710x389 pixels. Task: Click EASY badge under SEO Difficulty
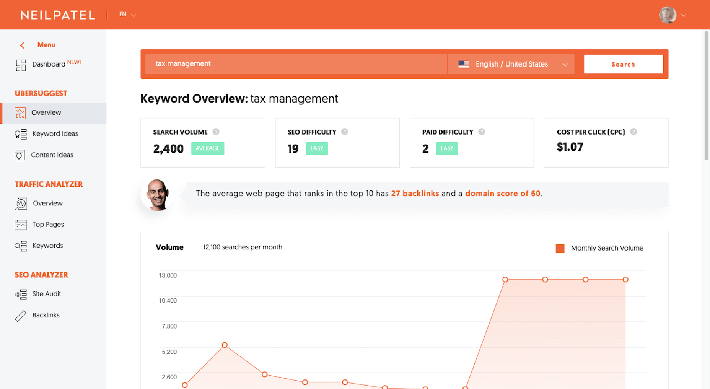click(x=317, y=148)
